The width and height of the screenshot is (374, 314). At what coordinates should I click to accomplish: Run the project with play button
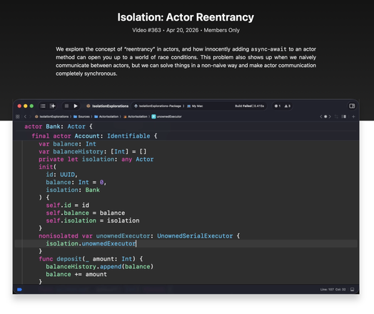click(76, 106)
